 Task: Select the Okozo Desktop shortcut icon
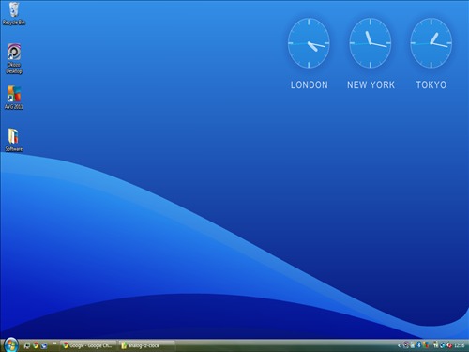coord(14,58)
